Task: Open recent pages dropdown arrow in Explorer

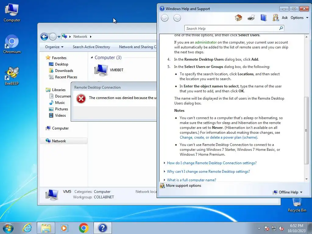Action: (x=59, y=37)
